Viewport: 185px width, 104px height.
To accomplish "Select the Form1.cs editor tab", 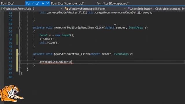I will [x=33, y=3].
